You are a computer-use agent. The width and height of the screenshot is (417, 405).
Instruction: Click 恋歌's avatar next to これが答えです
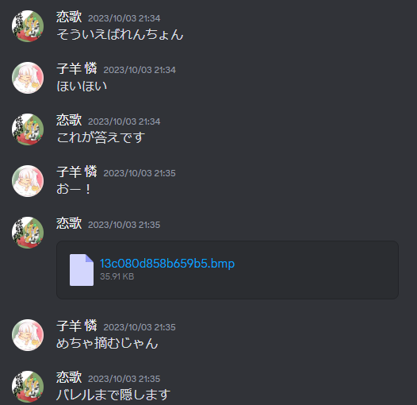tap(28, 129)
